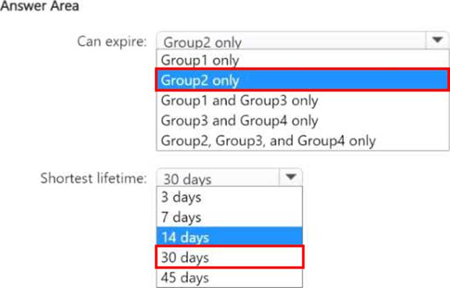Click the Answer Area heading
Image resolution: width=450 pixels, height=288 pixels.
click(40, 6)
